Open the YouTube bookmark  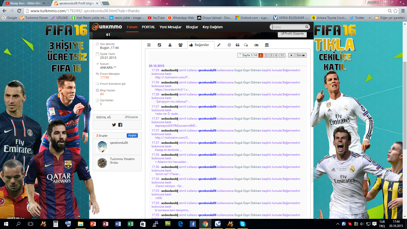156,18
